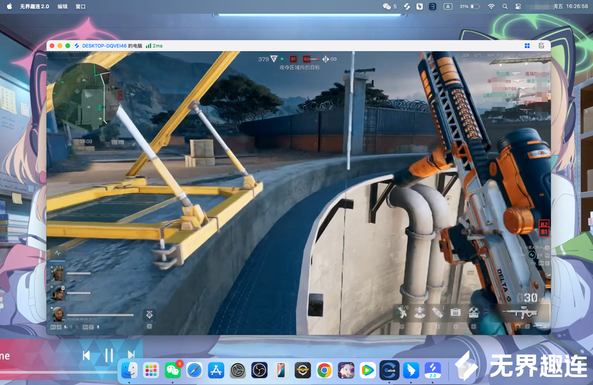The height and width of the screenshot is (385, 593).
Task: Open Launchpad from the Dock
Action: (x=151, y=370)
